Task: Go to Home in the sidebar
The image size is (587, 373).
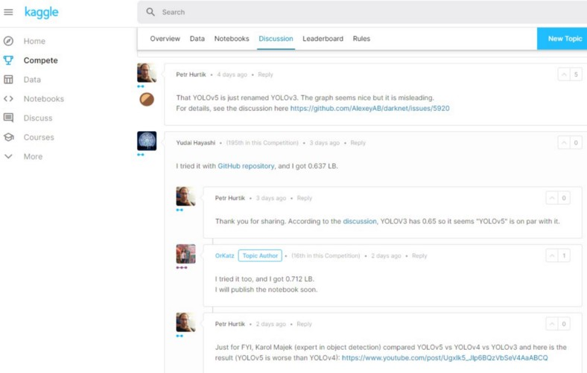Action: coord(34,41)
